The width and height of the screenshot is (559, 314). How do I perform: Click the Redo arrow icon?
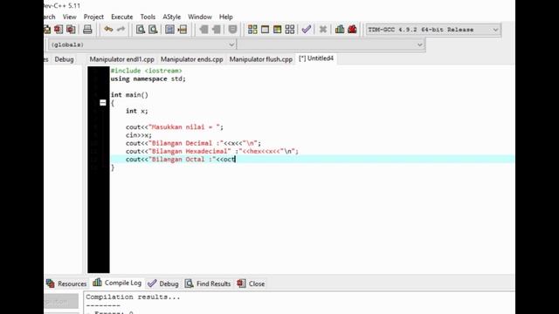pos(121,29)
